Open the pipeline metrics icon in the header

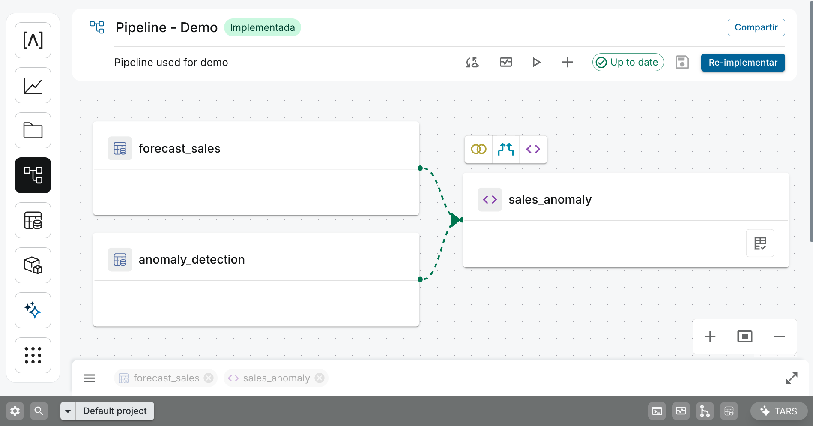click(x=505, y=62)
